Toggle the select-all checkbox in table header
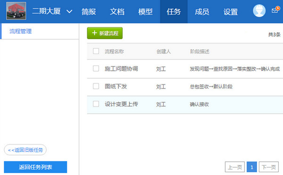 pyautogui.click(x=96, y=51)
